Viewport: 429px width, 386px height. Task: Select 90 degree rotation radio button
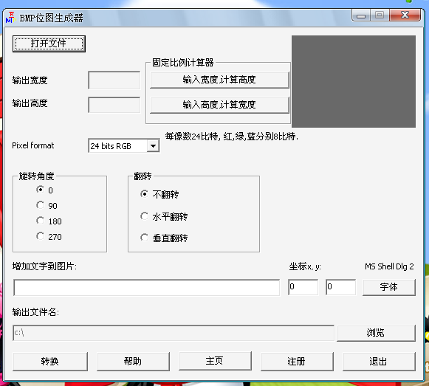(41, 205)
